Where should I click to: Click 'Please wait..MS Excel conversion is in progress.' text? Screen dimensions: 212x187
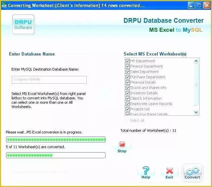[44, 132]
